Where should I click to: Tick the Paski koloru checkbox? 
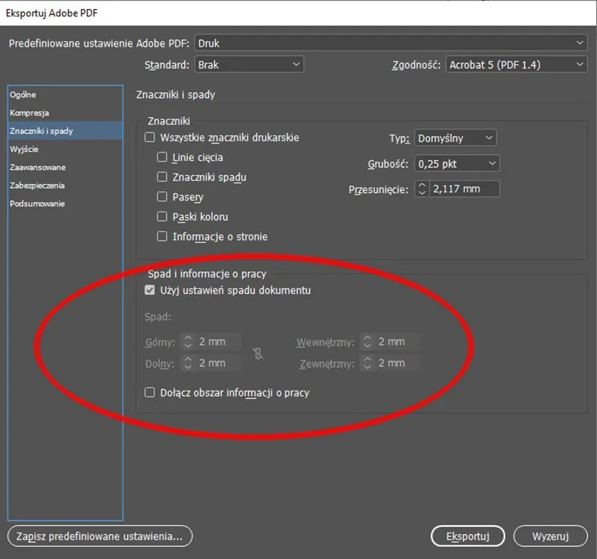coord(162,216)
